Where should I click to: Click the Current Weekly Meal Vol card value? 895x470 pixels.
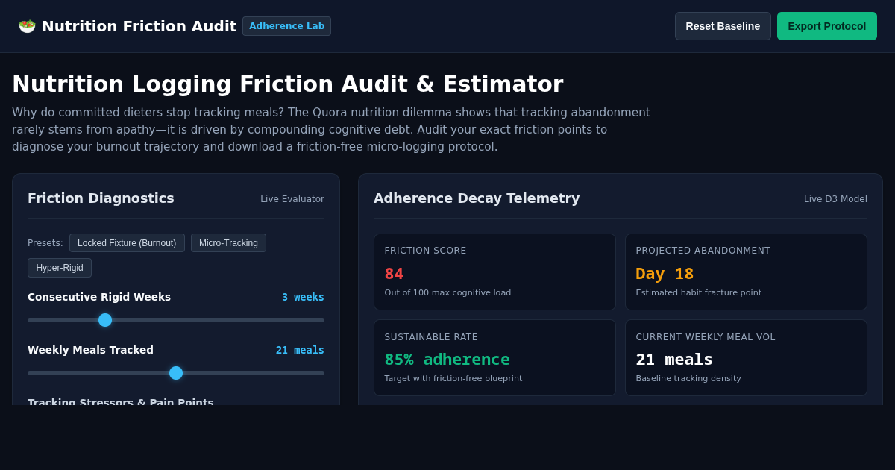(x=674, y=360)
